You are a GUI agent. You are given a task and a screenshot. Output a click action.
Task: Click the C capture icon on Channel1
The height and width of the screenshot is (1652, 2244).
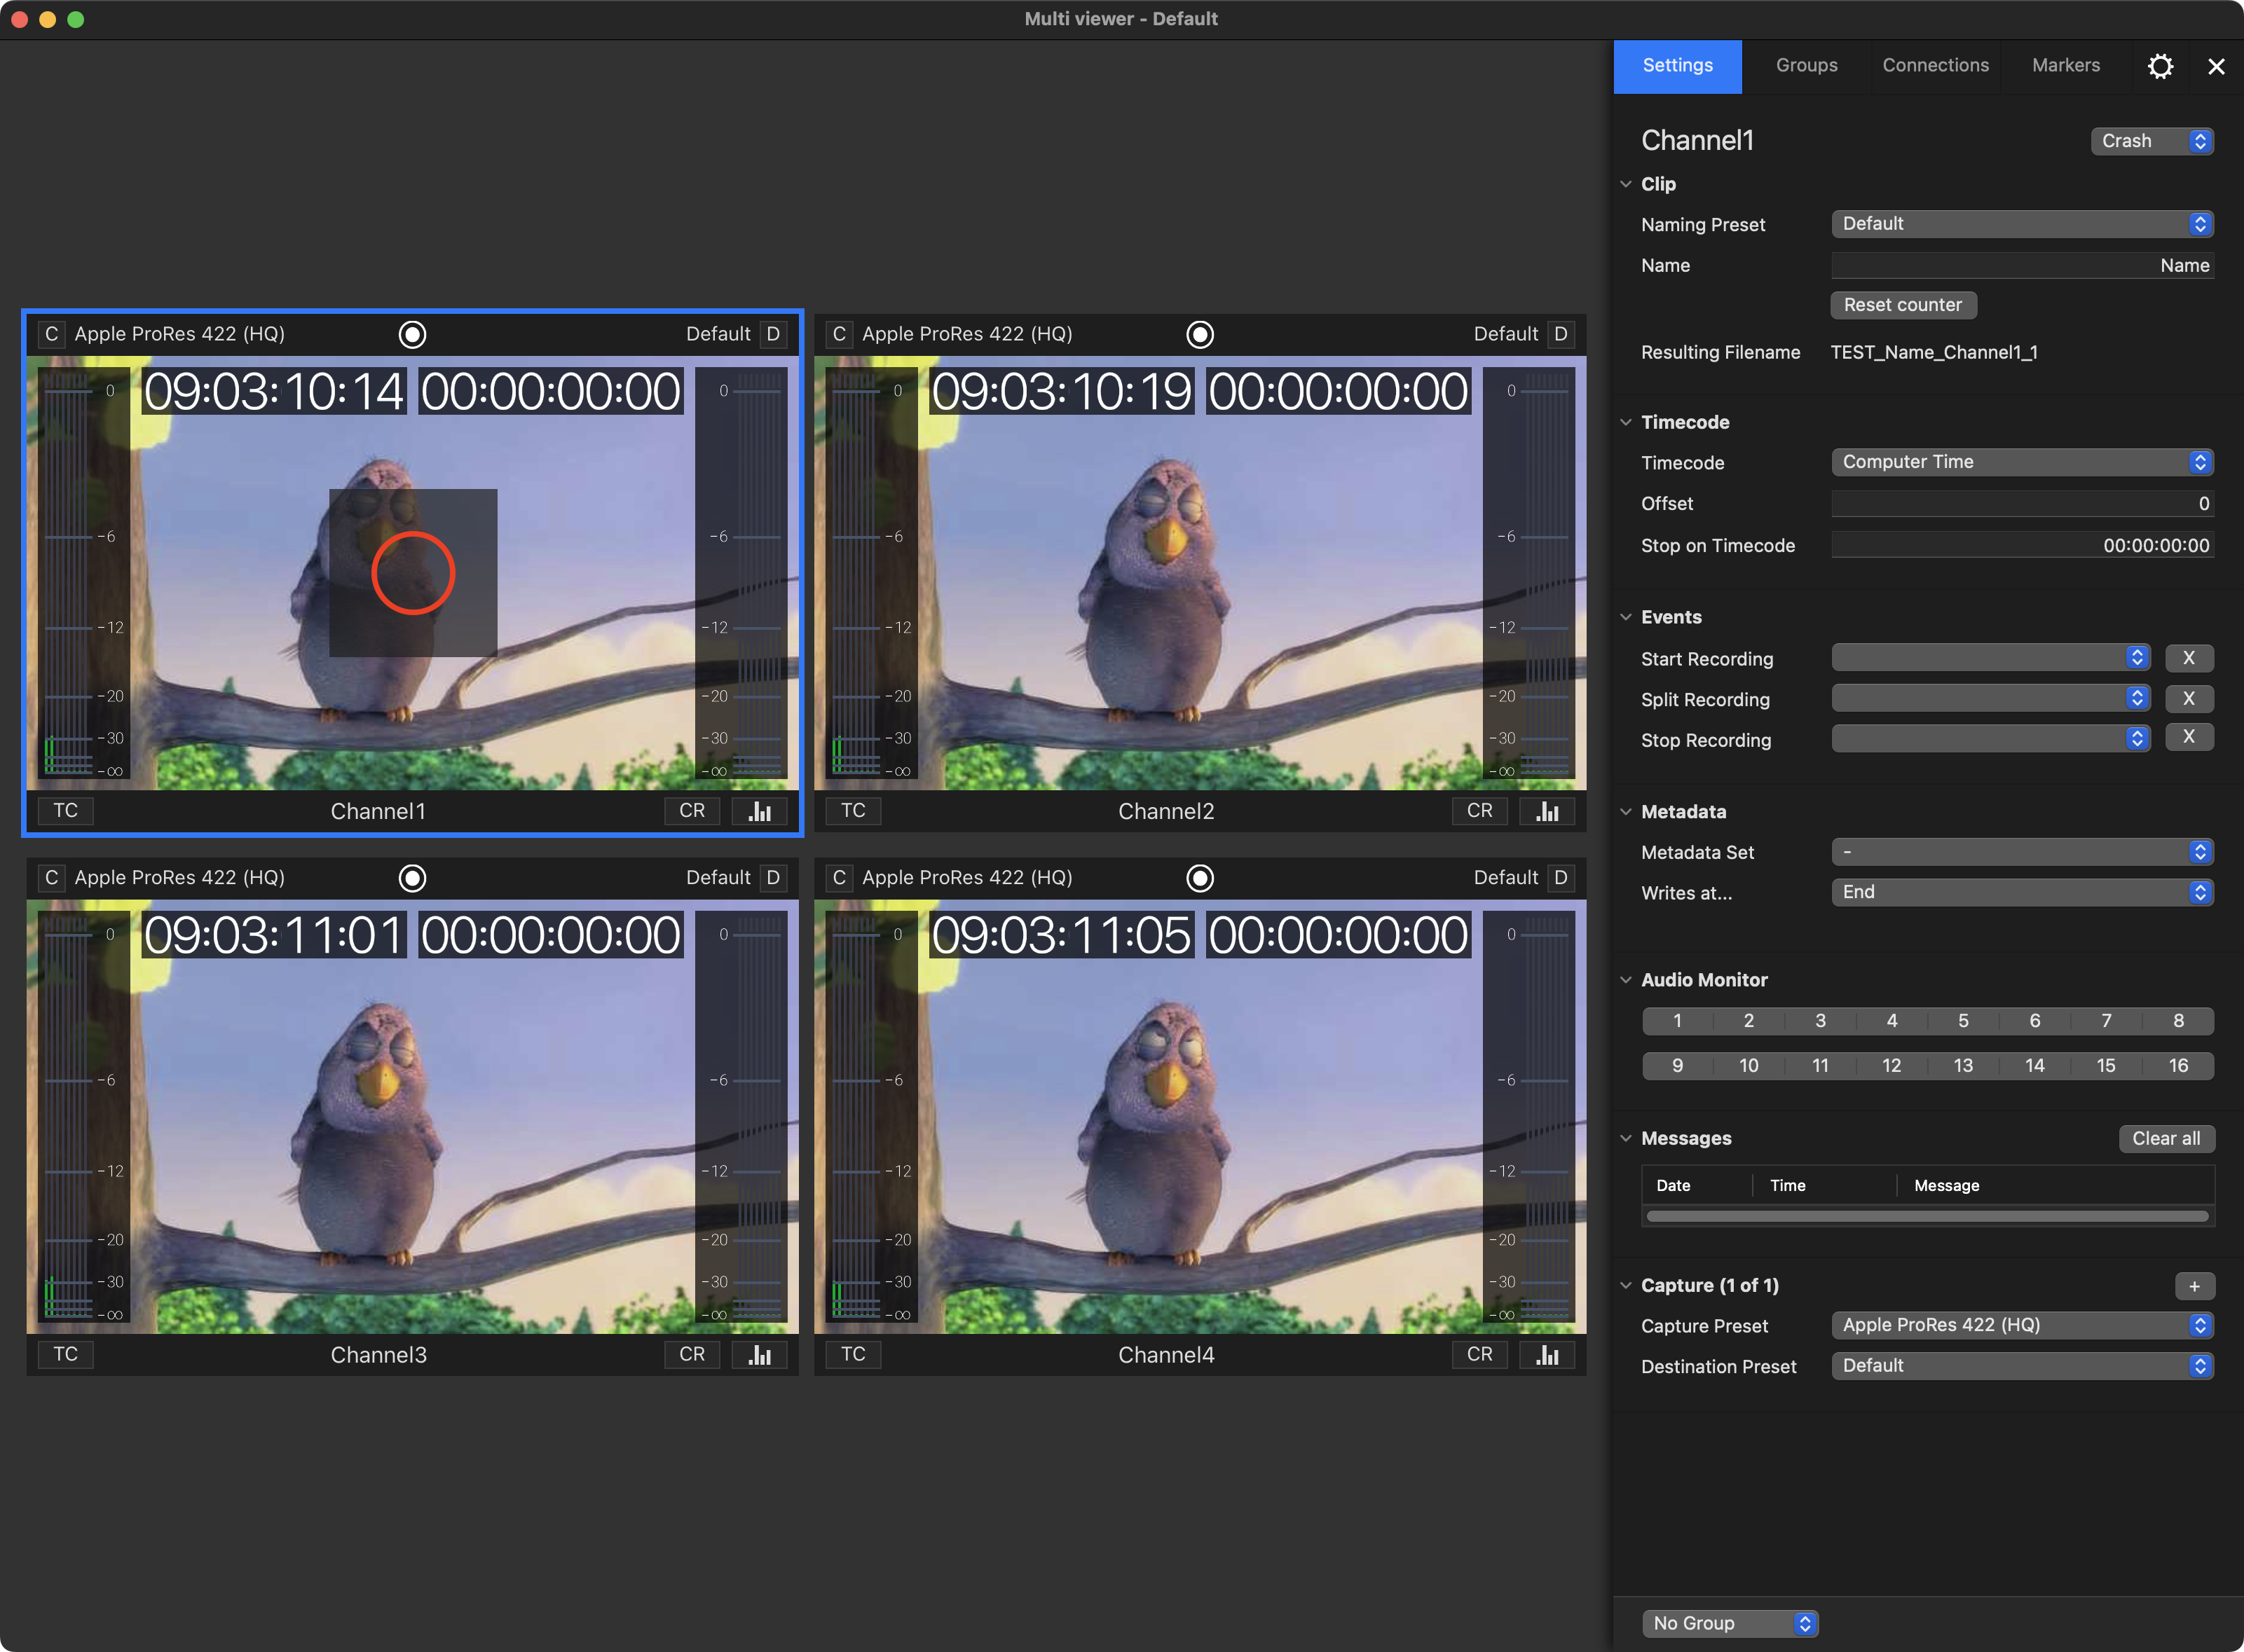(x=51, y=334)
